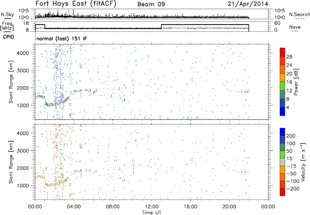Image resolution: width=310 pixels, height=215 pixels.
Task: Click the "20" label on Power colorbar
Action: [289, 74]
